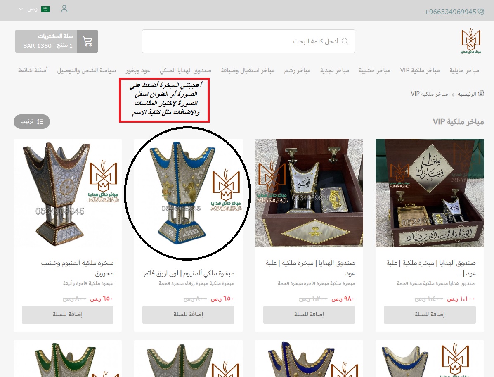This screenshot has height=377, width=494.
Task: Click the phone icon beside +966534969945
Action: coord(481,12)
